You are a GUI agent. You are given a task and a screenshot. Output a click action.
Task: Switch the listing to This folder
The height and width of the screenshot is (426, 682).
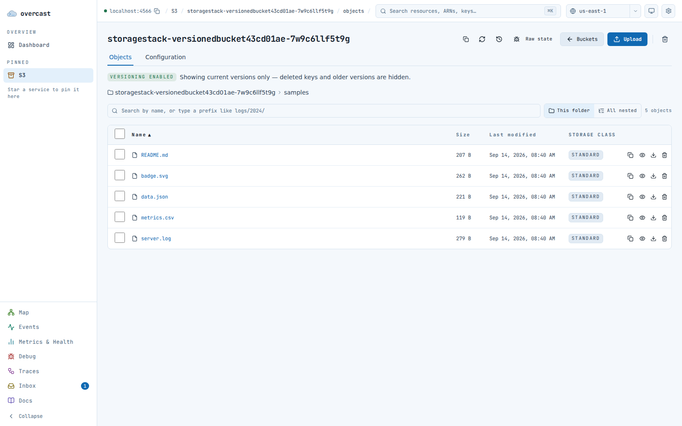tap(569, 111)
